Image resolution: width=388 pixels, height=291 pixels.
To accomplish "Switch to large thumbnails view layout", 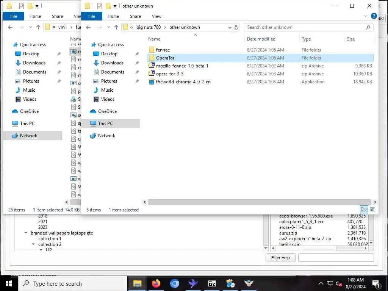I will coord(372,210).
